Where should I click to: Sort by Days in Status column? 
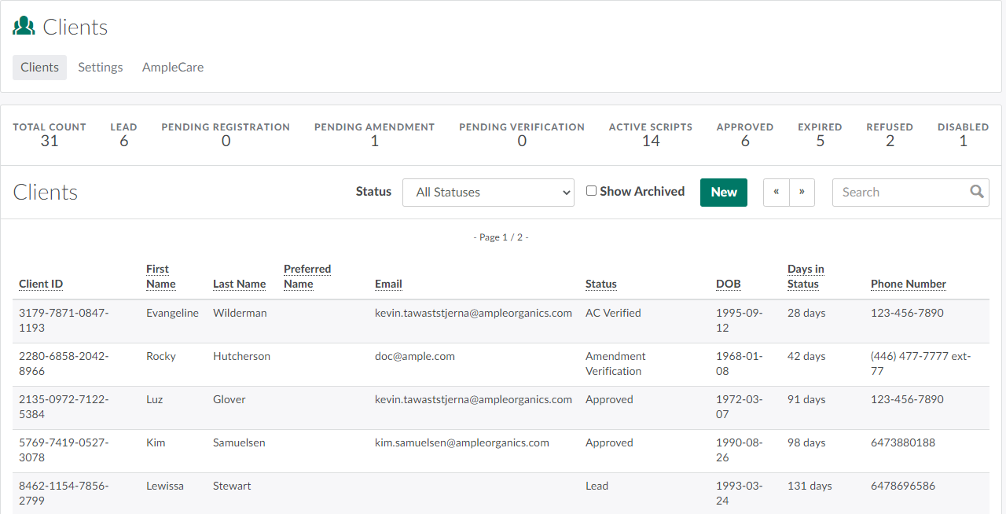coord(806,277)
